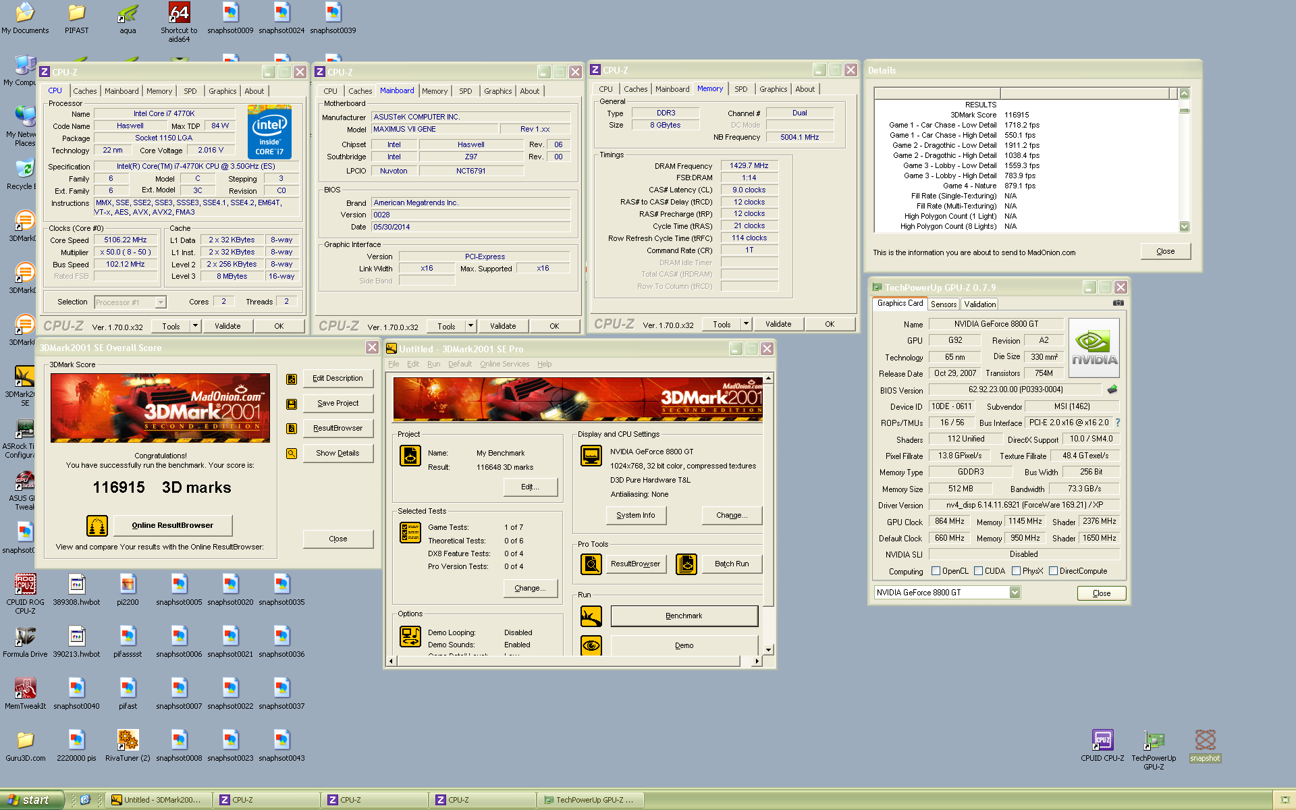Switch to Caches tab in first CPU-Z window
This screenshot has height=810, width=1296.
tap(85, 91)
